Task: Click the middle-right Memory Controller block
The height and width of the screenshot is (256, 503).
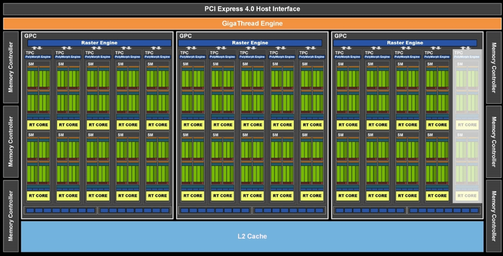Action: [494, 142]
